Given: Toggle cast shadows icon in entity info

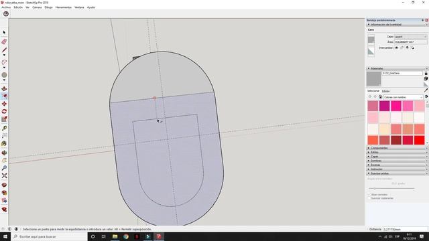Looking at the screenshot, I should (x=412, y=48).
